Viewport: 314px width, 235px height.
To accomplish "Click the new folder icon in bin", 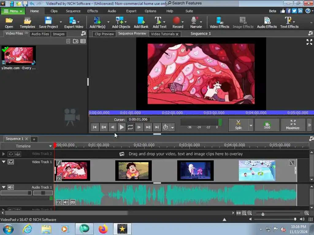I will coord(75,41).
